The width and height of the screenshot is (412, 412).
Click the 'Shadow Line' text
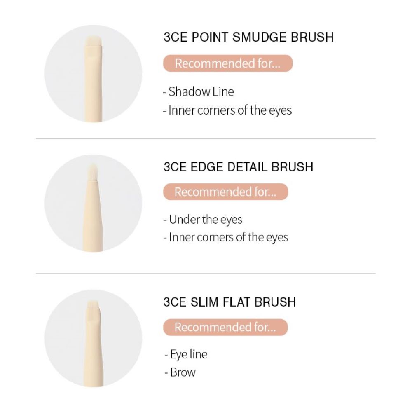(201, 92)
